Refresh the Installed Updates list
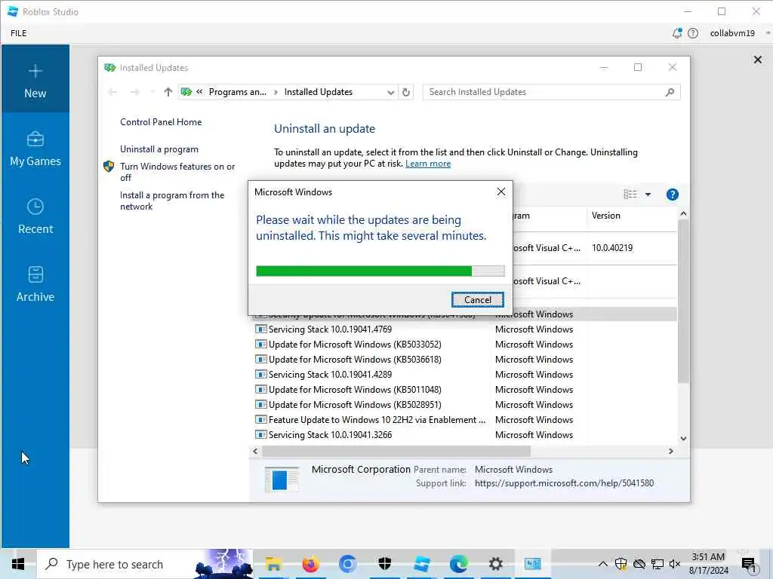Viewport: 773px width, 579px height. pos(405,92)
